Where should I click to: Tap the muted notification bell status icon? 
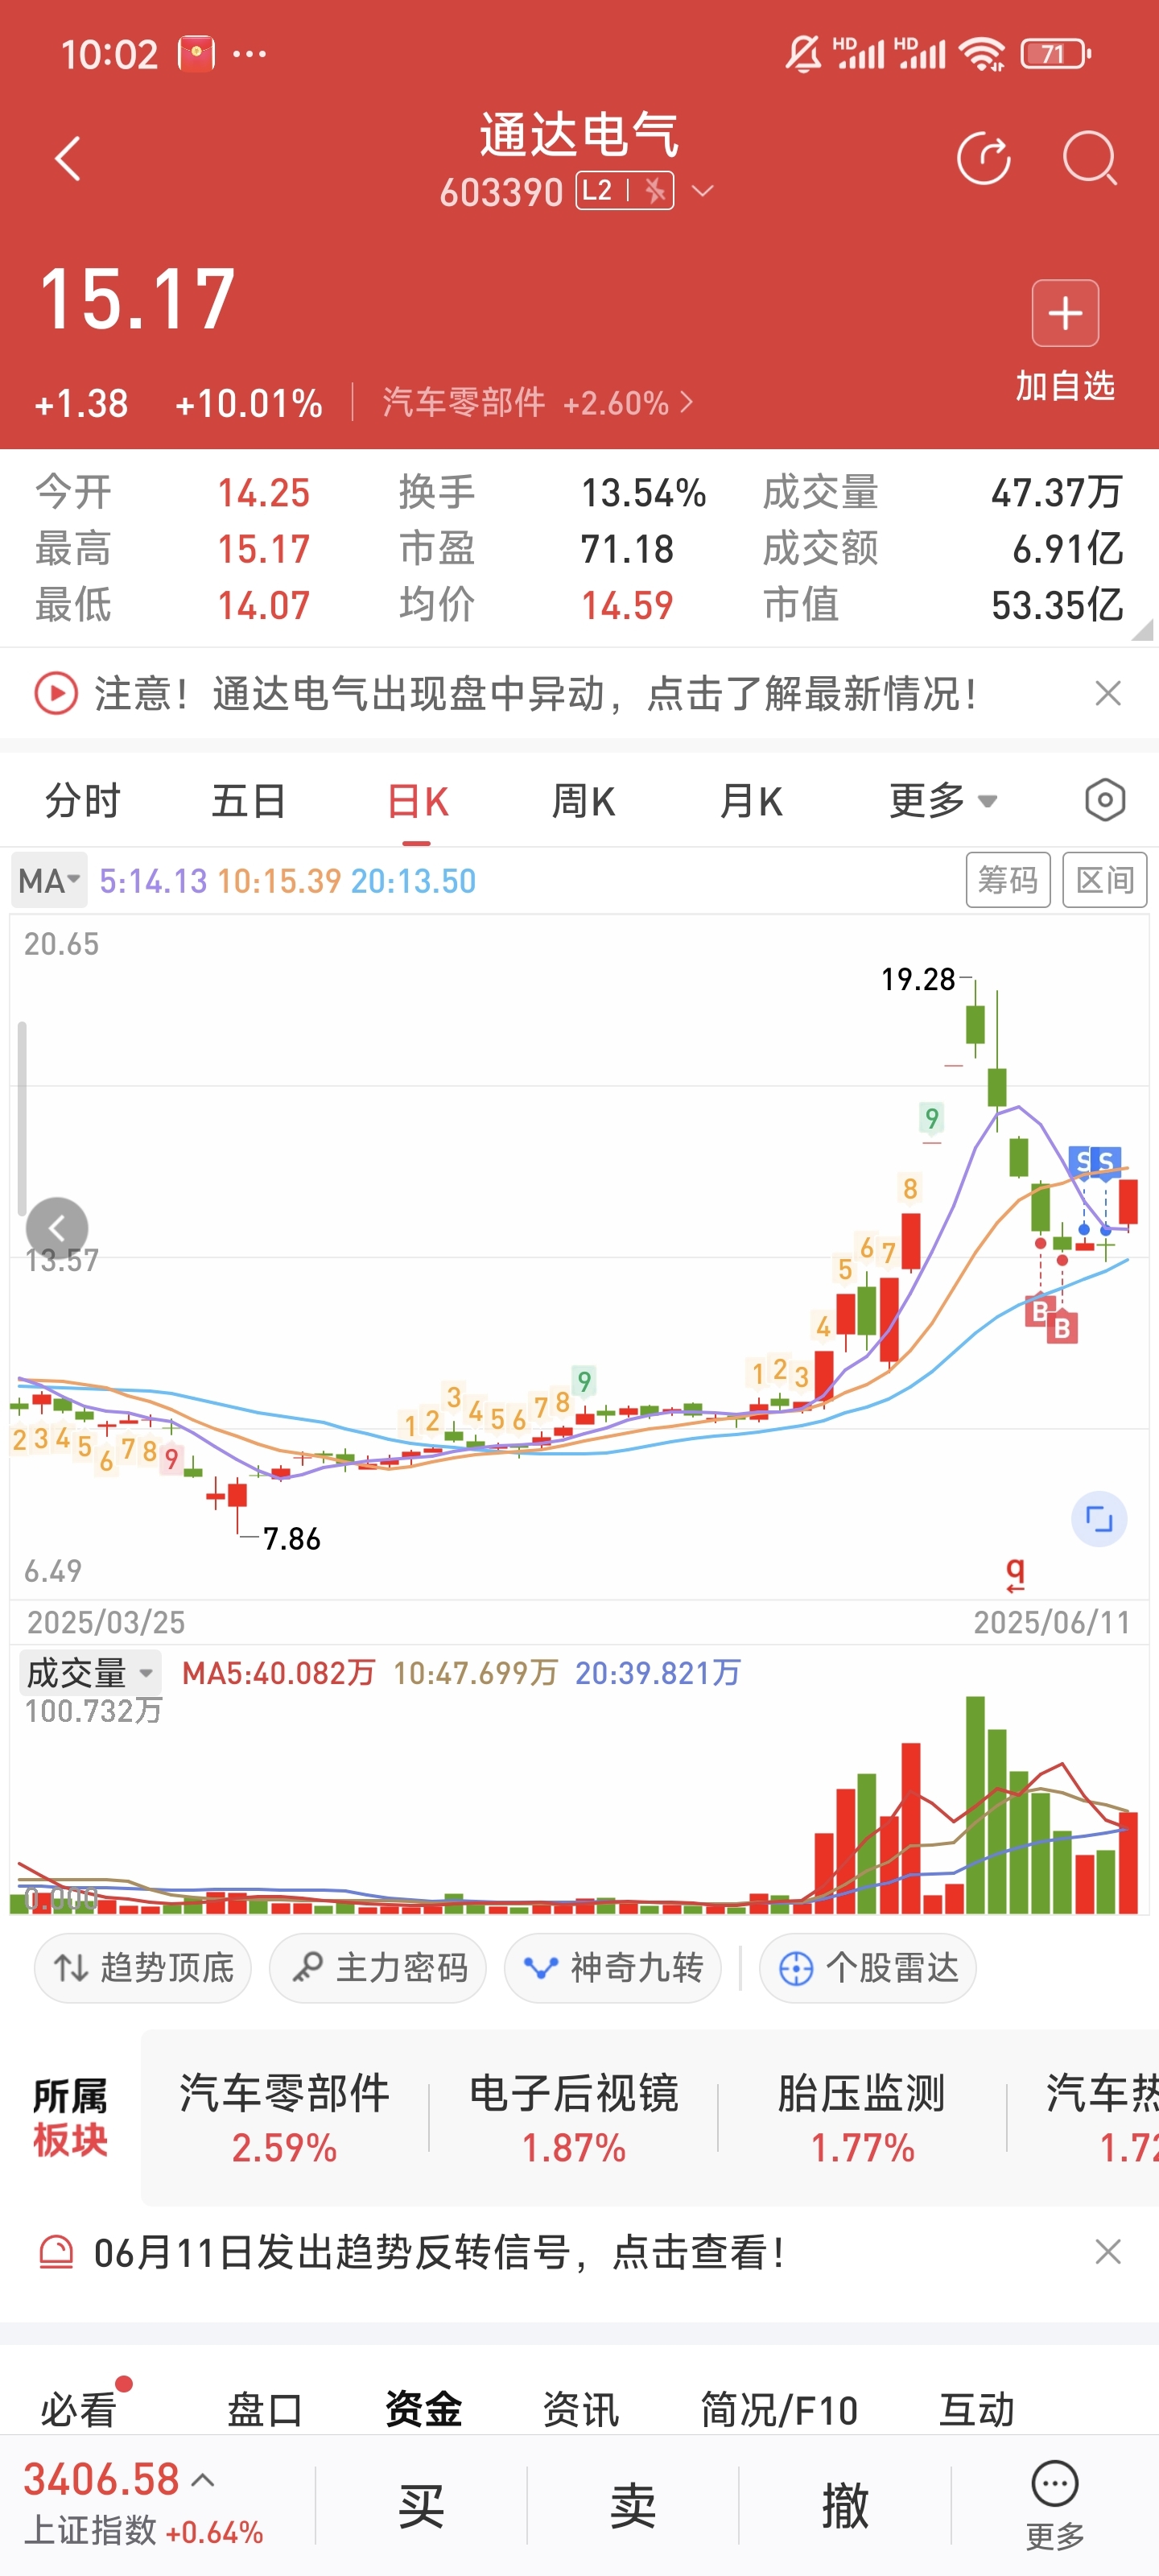[x=803, y=53]
